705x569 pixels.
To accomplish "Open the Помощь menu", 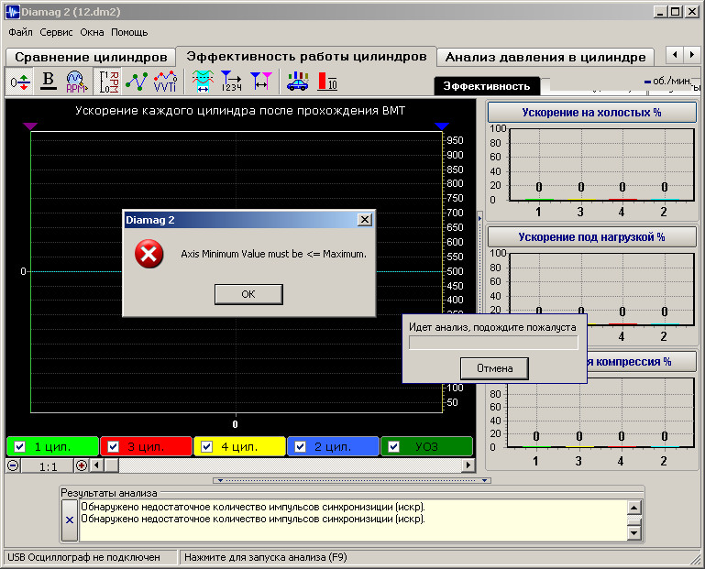I will click(x=129, y=32).
